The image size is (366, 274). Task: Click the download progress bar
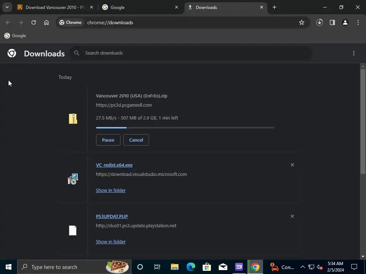pyautogui.click(x=185, y=128)
